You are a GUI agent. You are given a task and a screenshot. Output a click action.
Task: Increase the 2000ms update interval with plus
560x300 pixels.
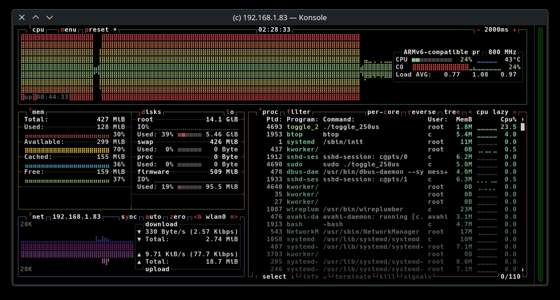coord(514,29)
